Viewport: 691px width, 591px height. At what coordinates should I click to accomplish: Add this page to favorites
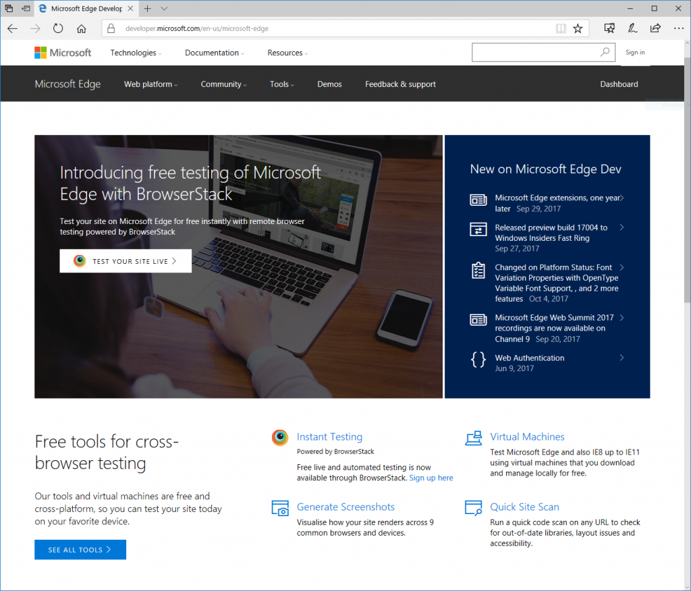[x=578, y=28]
